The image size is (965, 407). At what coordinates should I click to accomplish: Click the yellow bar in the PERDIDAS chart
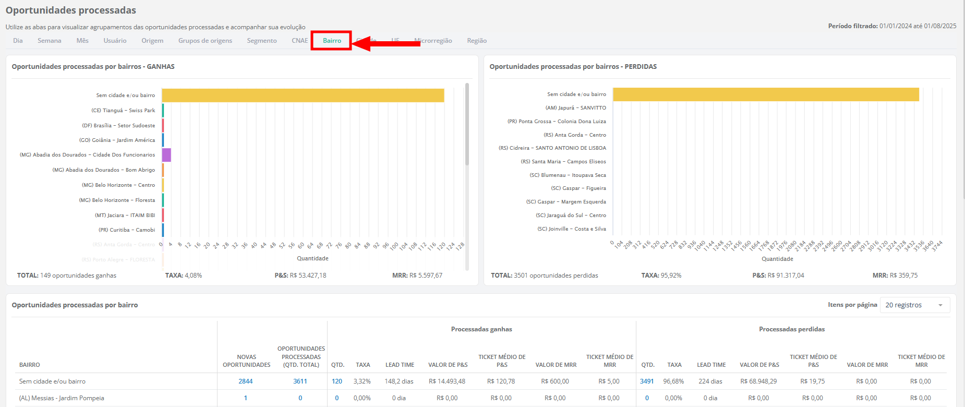pos(765,94)
